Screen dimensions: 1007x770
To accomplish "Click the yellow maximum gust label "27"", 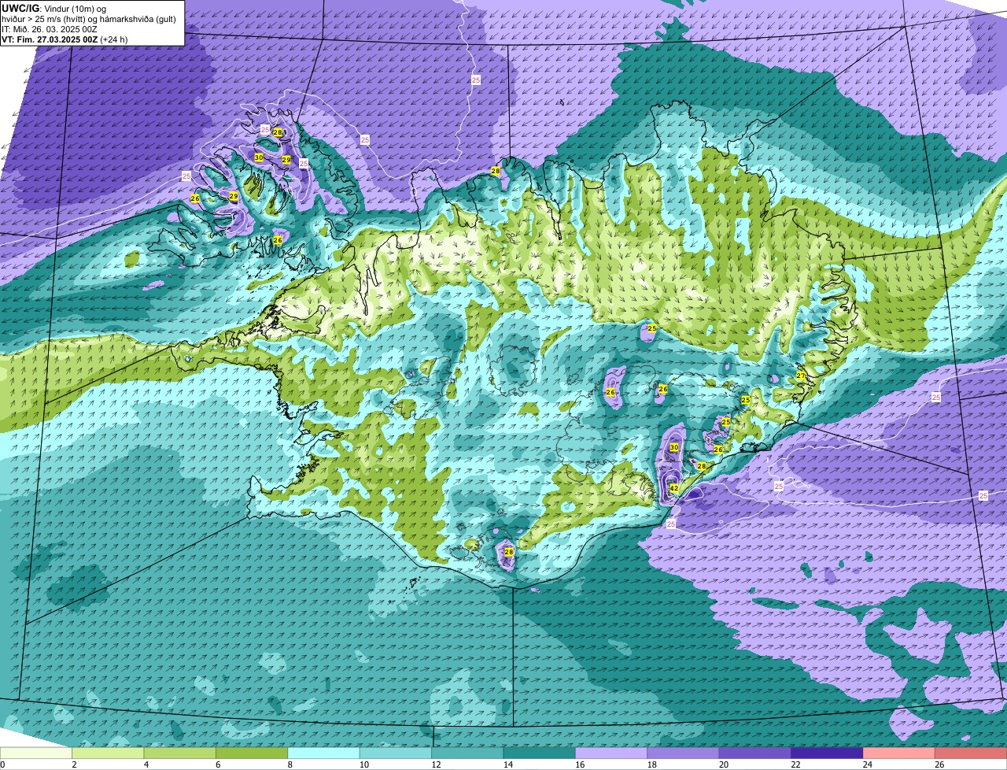I will click(x=801, y=376).
